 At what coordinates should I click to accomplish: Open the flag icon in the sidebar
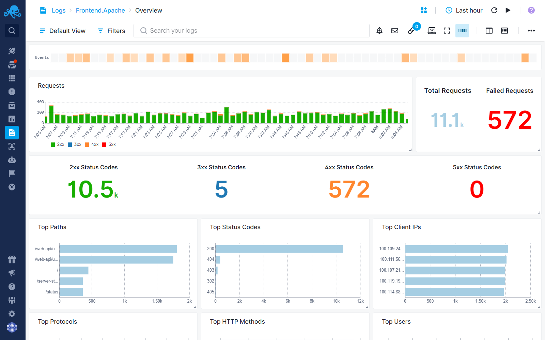12,173
